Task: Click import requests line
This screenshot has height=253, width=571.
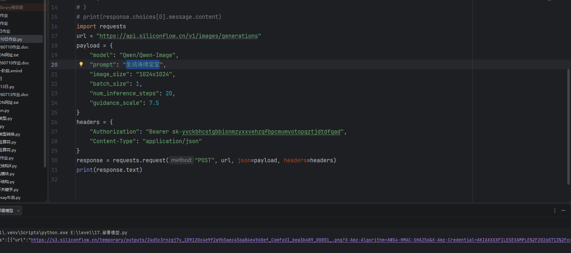Action: pos(101,26)
